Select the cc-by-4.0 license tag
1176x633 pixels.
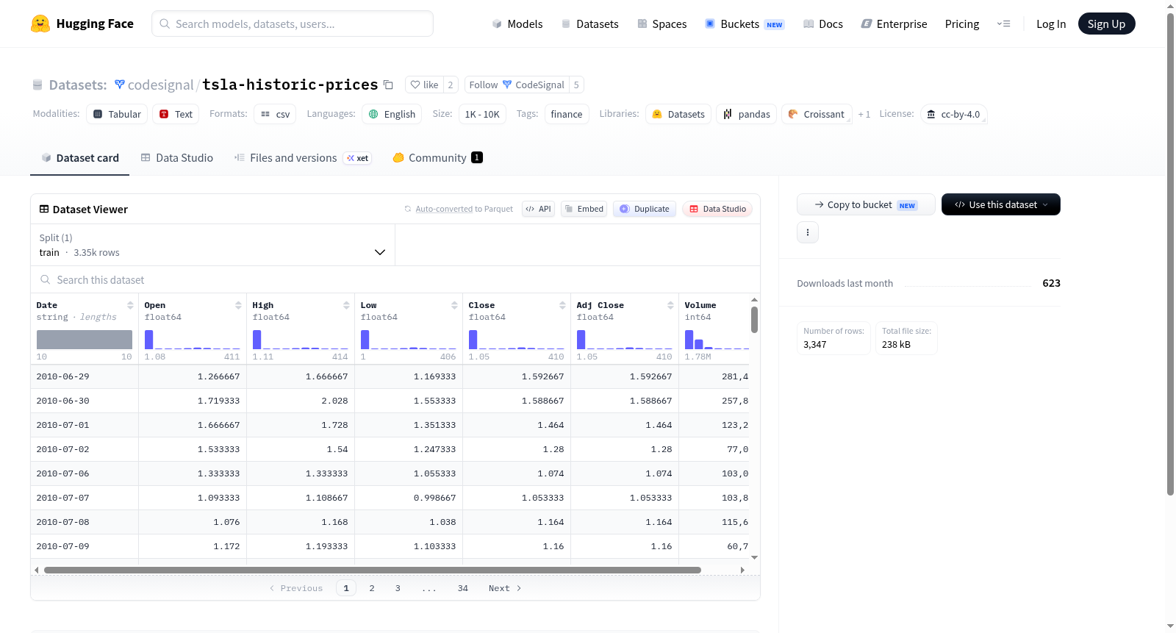point(954,114)
